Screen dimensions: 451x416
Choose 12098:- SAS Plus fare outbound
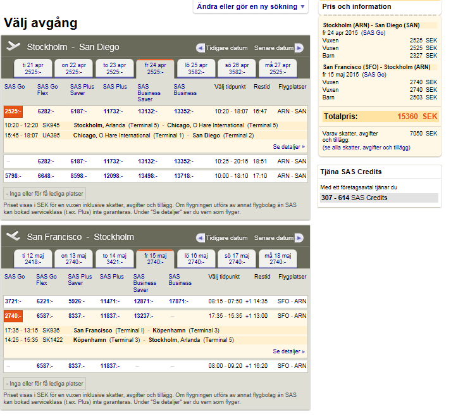[113, 176]
